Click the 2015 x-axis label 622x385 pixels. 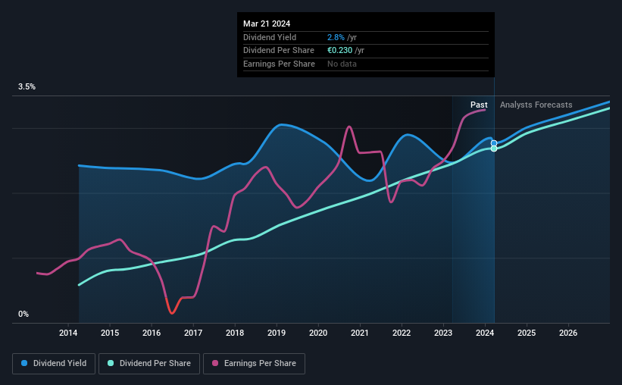pos(110,333)
